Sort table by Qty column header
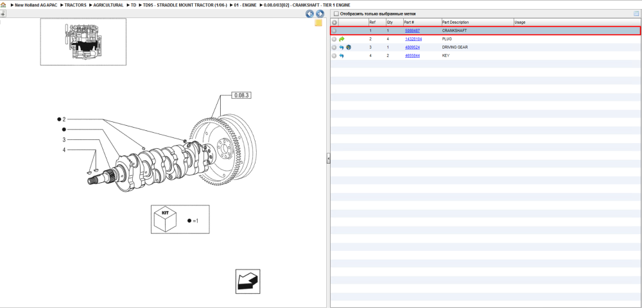Viewport: 642px width, 308px height. (x=394, y=22)
